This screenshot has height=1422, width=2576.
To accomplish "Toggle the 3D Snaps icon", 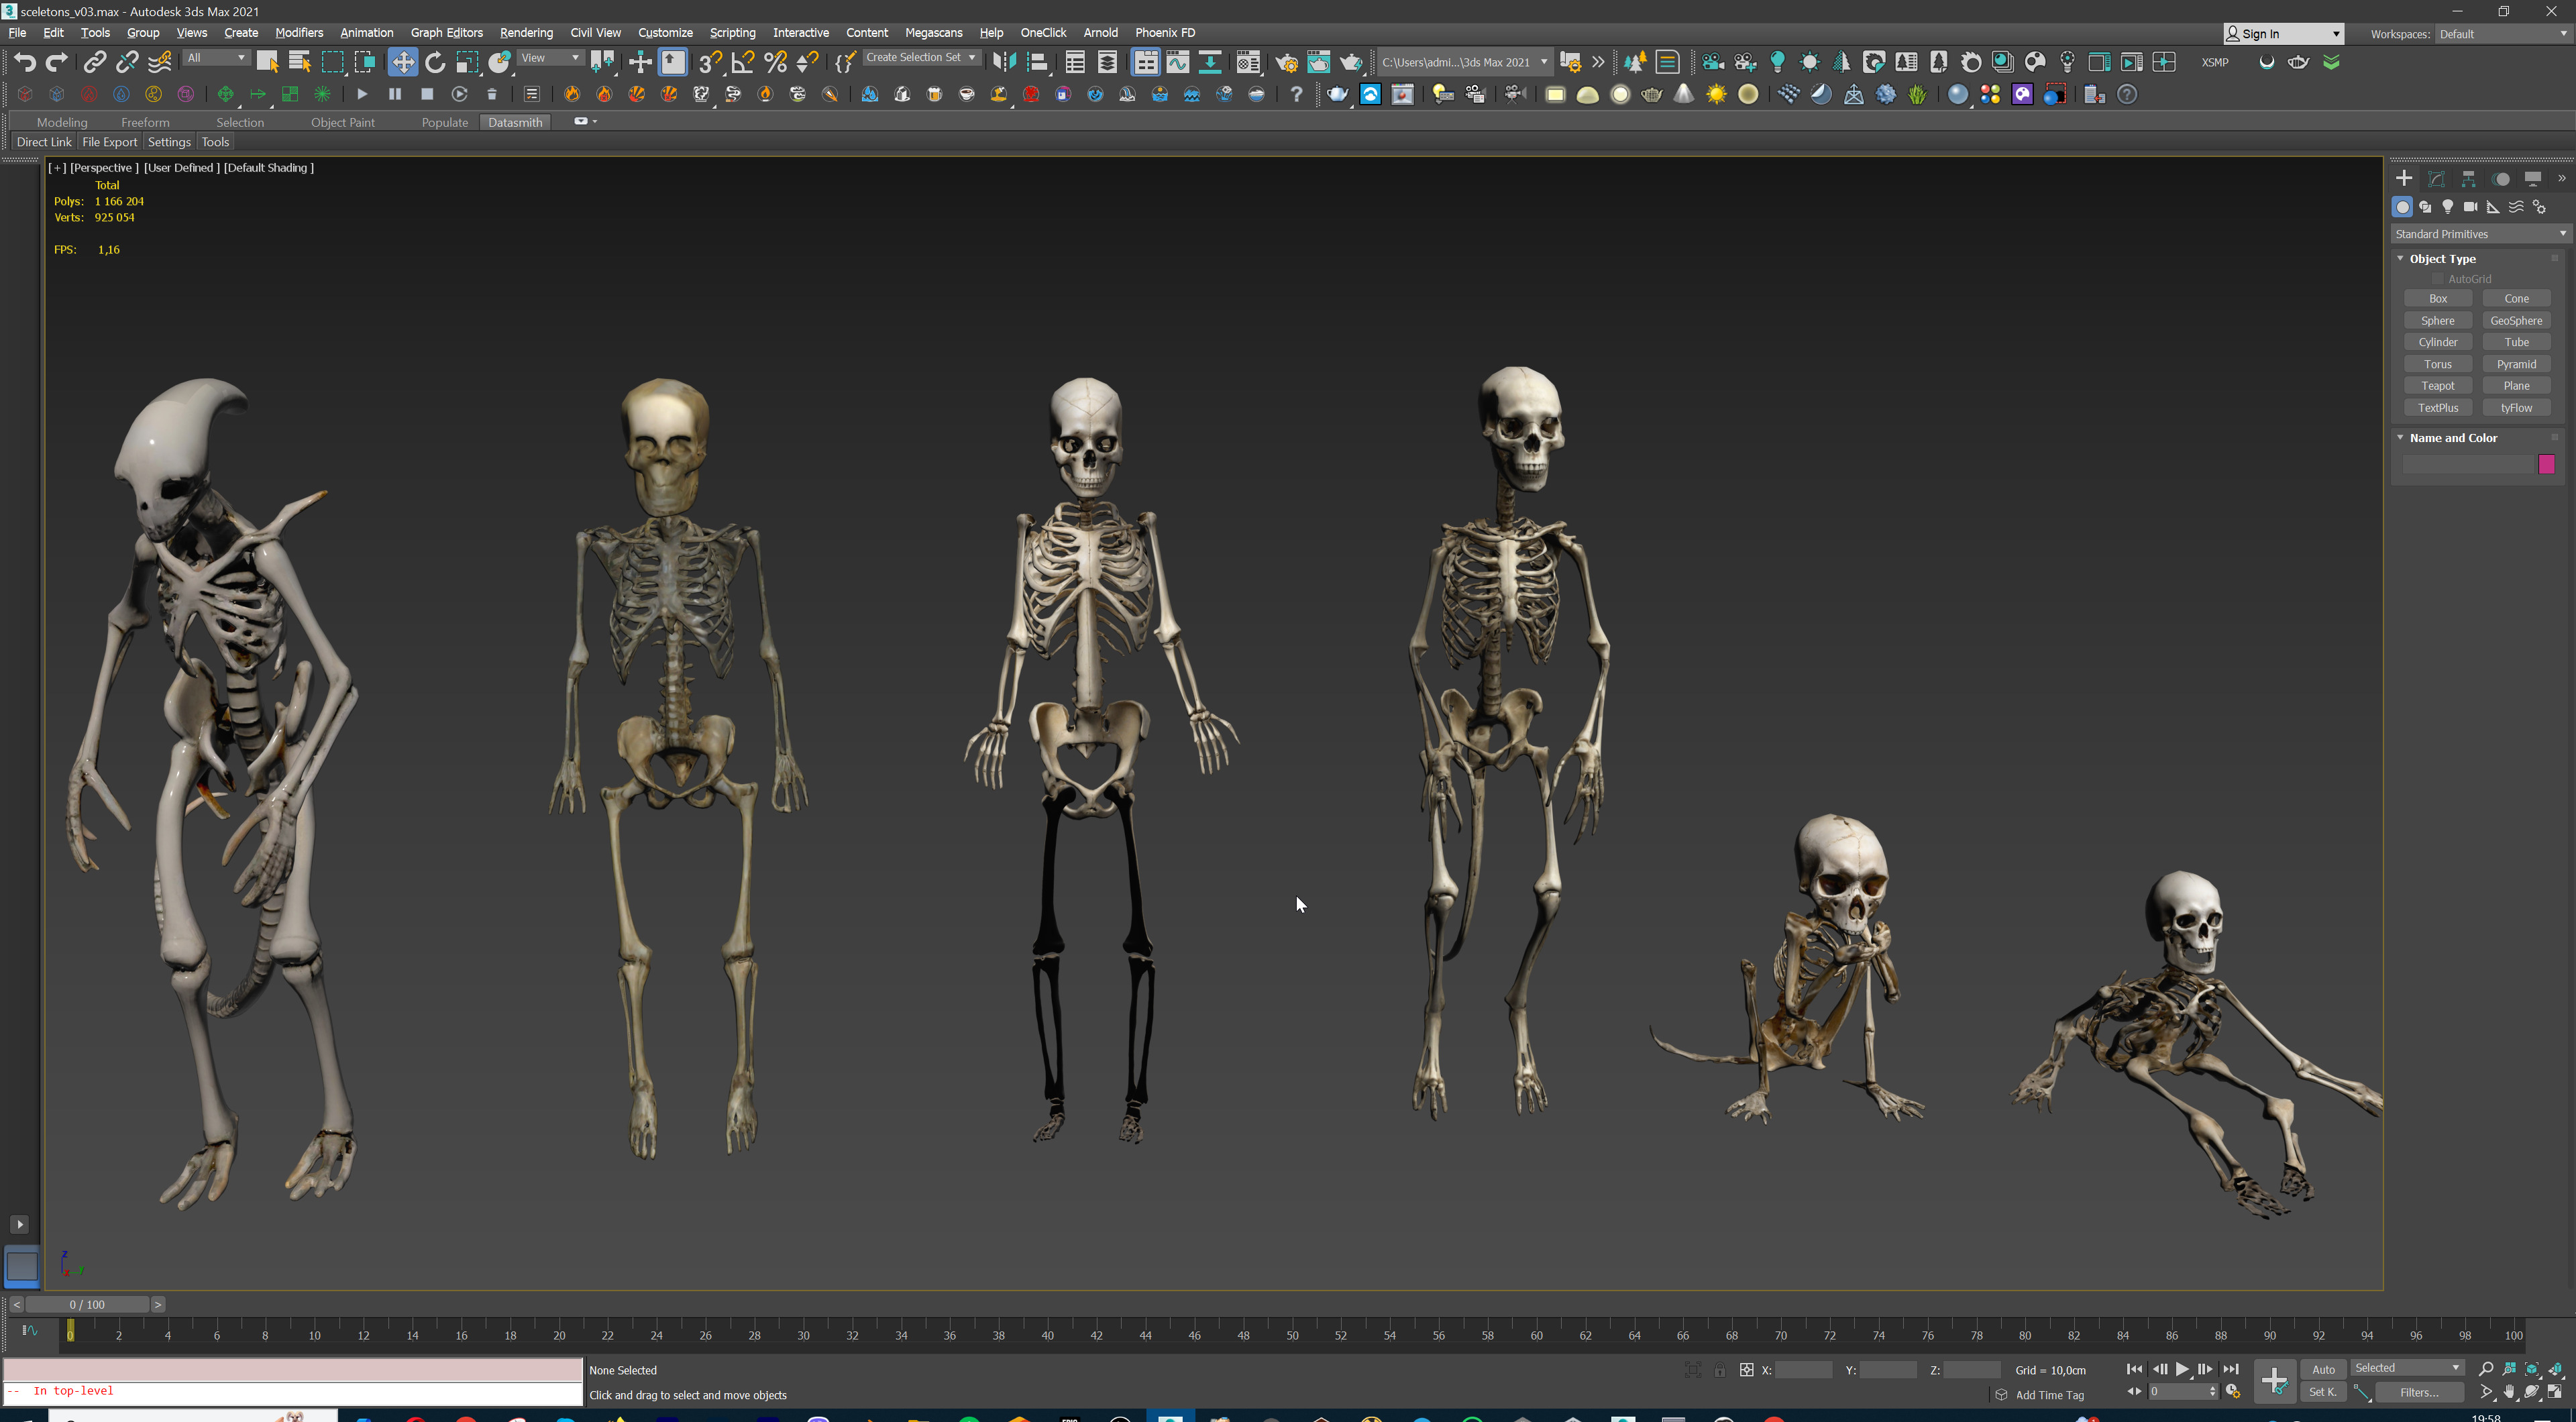I will (x=710, y=62).
